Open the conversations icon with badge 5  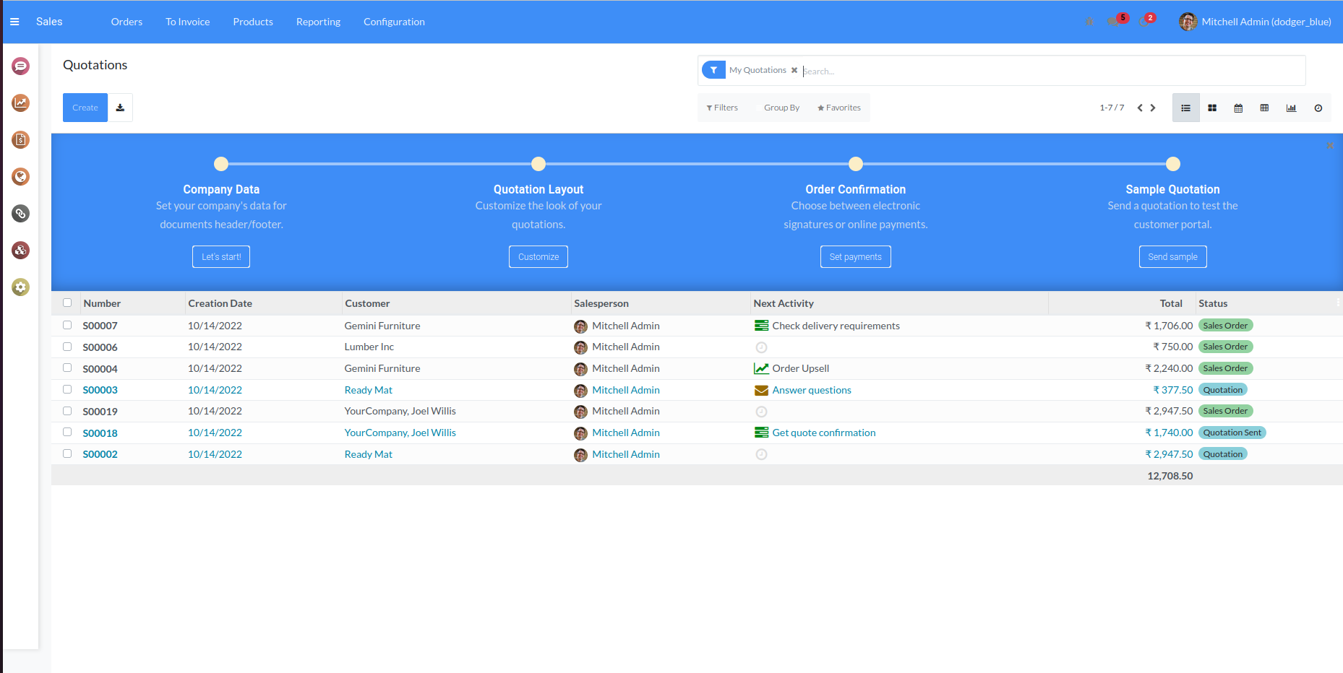1113,22
